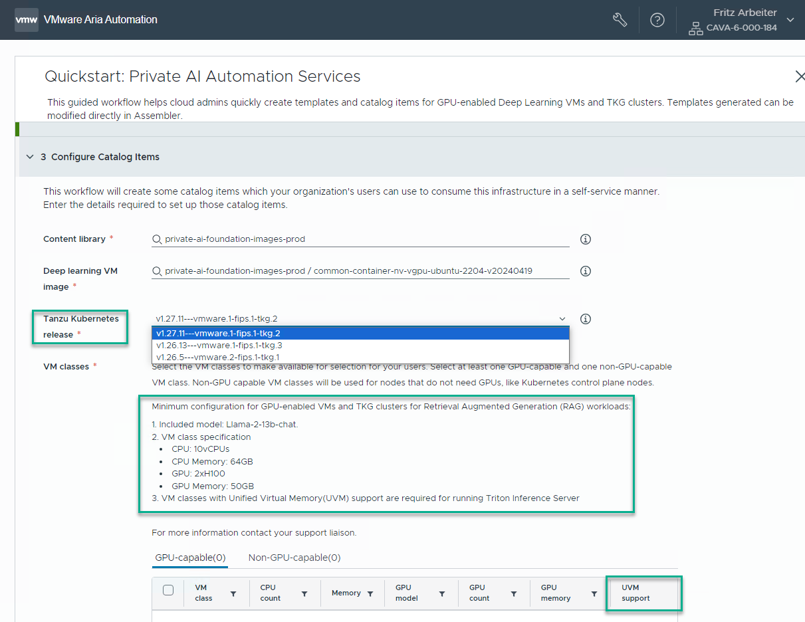
Task: Show info for Content library
Action: coord(586,239)
